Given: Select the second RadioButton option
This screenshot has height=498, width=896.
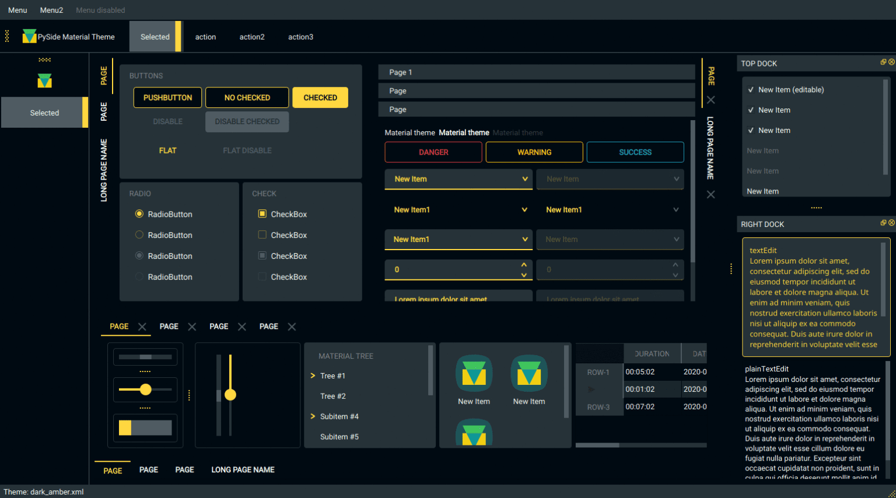Looking at the screenshot, I should click(x=139, y=235).
